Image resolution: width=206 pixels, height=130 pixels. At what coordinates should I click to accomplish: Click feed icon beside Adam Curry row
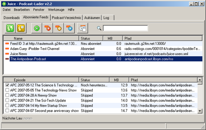[7, 49]
